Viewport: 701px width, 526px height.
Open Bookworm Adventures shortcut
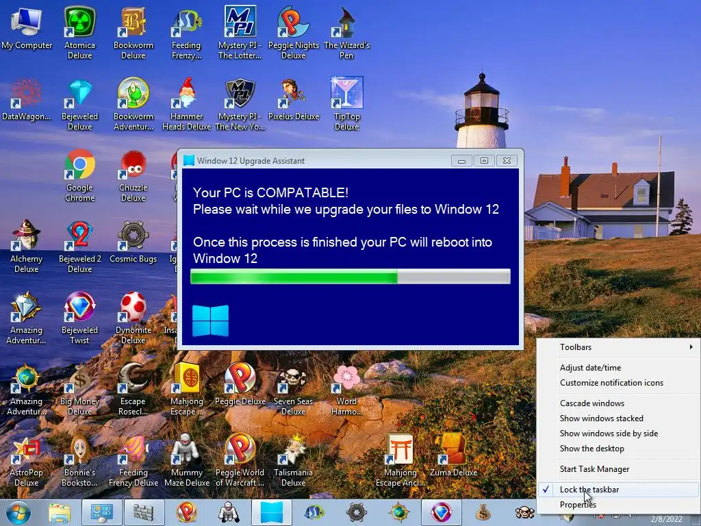pyautogui.click(x=133, y=104)
